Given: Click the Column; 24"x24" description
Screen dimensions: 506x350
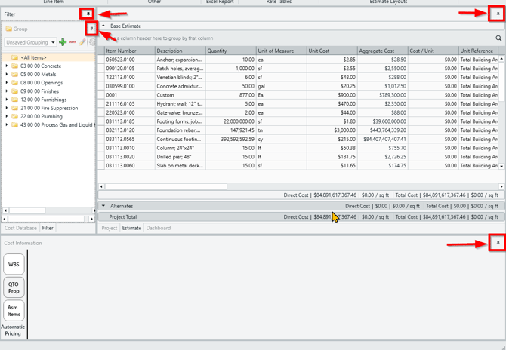Looking at the screenshot, I should pyautogui.click(x=180, y=148).
